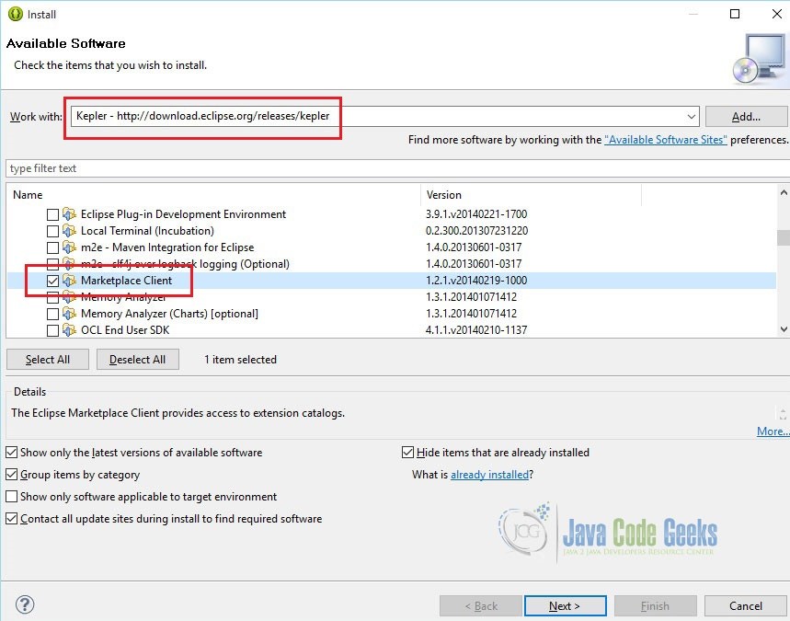Open the Work with site dropdown arrow
790x621 pixels.
(x=692, y=117)
